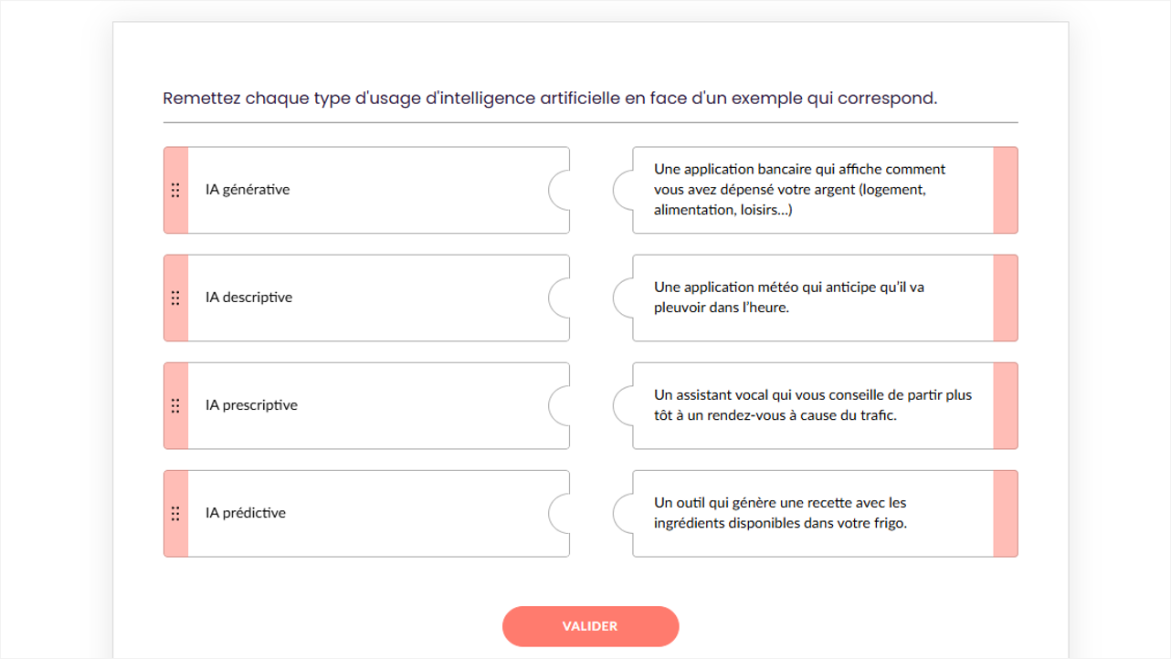Click the pink strip on the recipe example
This screenshot has width=1171, height=659.
1005,513
